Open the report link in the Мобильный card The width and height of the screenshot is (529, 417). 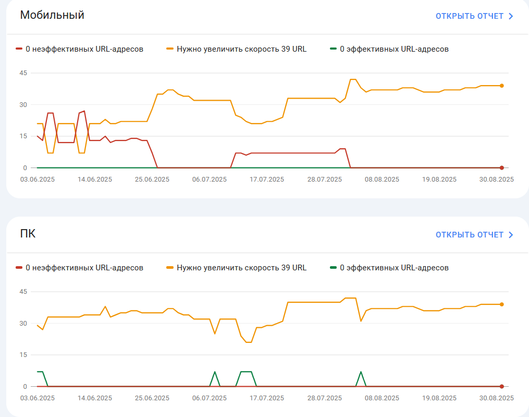[474, 16]
